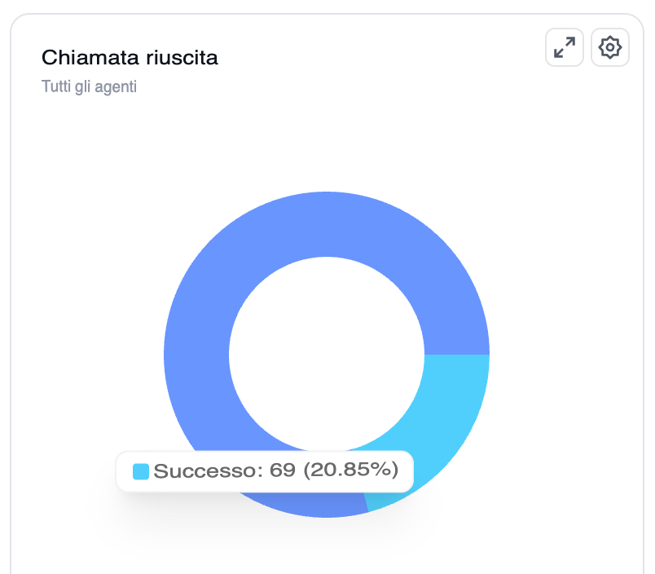Click the word "agenti" in the subtitle
Screen dimensions: 655x574
[x=116, y=86]
